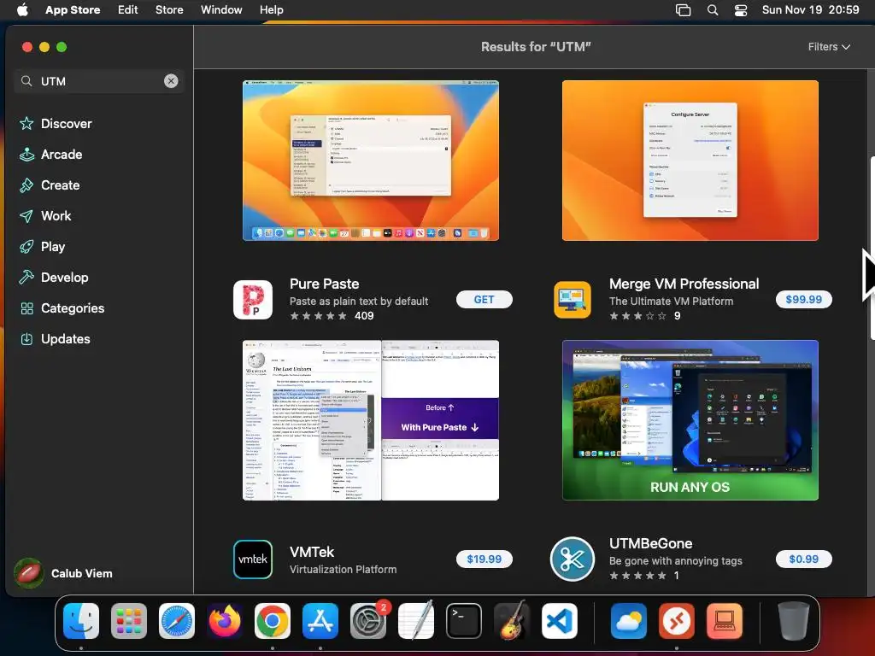Open the Play category
This screenshot has height=656, width=875.
click(43, 247)
